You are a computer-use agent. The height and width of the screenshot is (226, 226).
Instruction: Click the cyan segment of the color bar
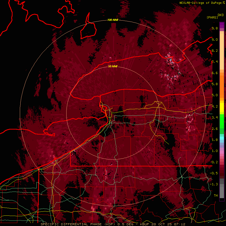pyautogui.click(x=222, y=138)
